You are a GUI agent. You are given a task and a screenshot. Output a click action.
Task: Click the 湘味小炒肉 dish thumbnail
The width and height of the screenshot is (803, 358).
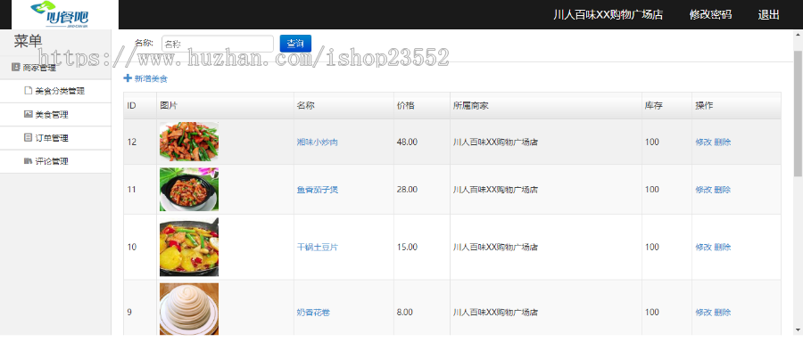coord(189,142)
